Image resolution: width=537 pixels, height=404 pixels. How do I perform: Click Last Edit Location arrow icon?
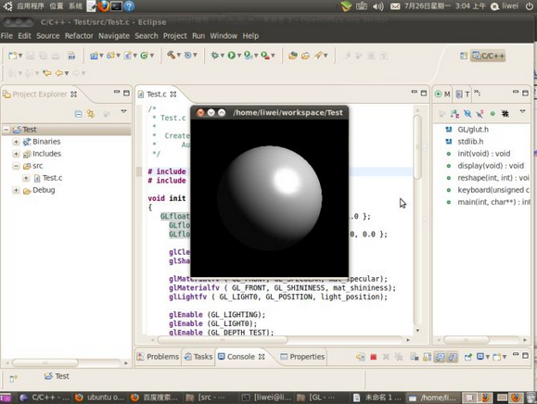[47, 73]
